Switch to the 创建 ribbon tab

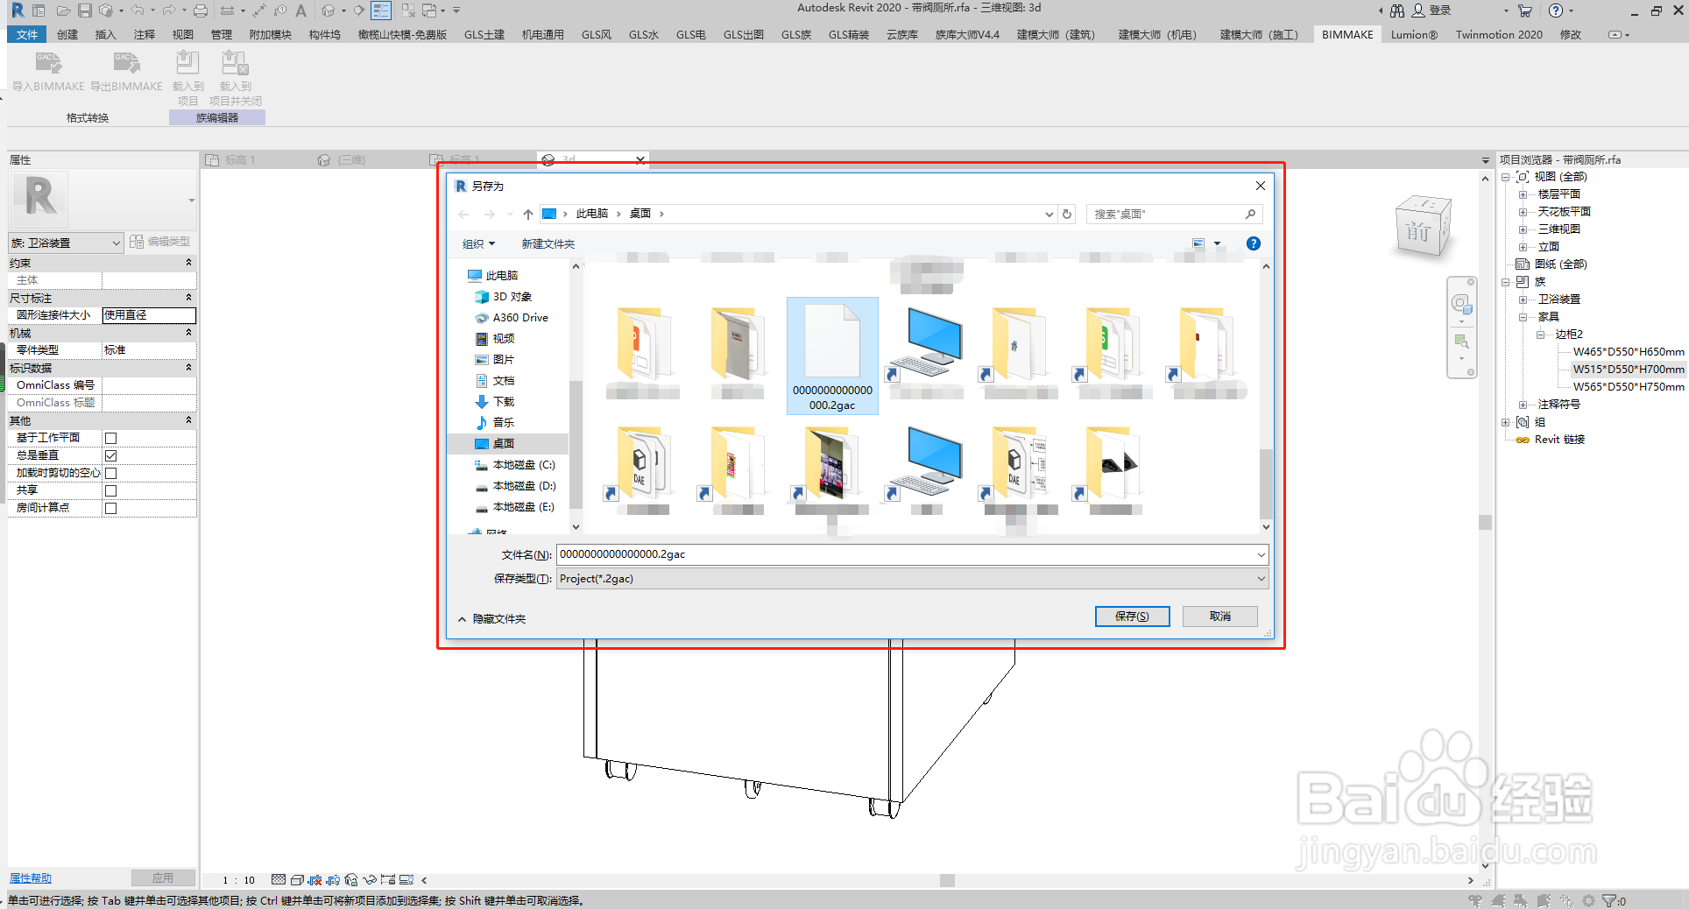click(67, 34)
